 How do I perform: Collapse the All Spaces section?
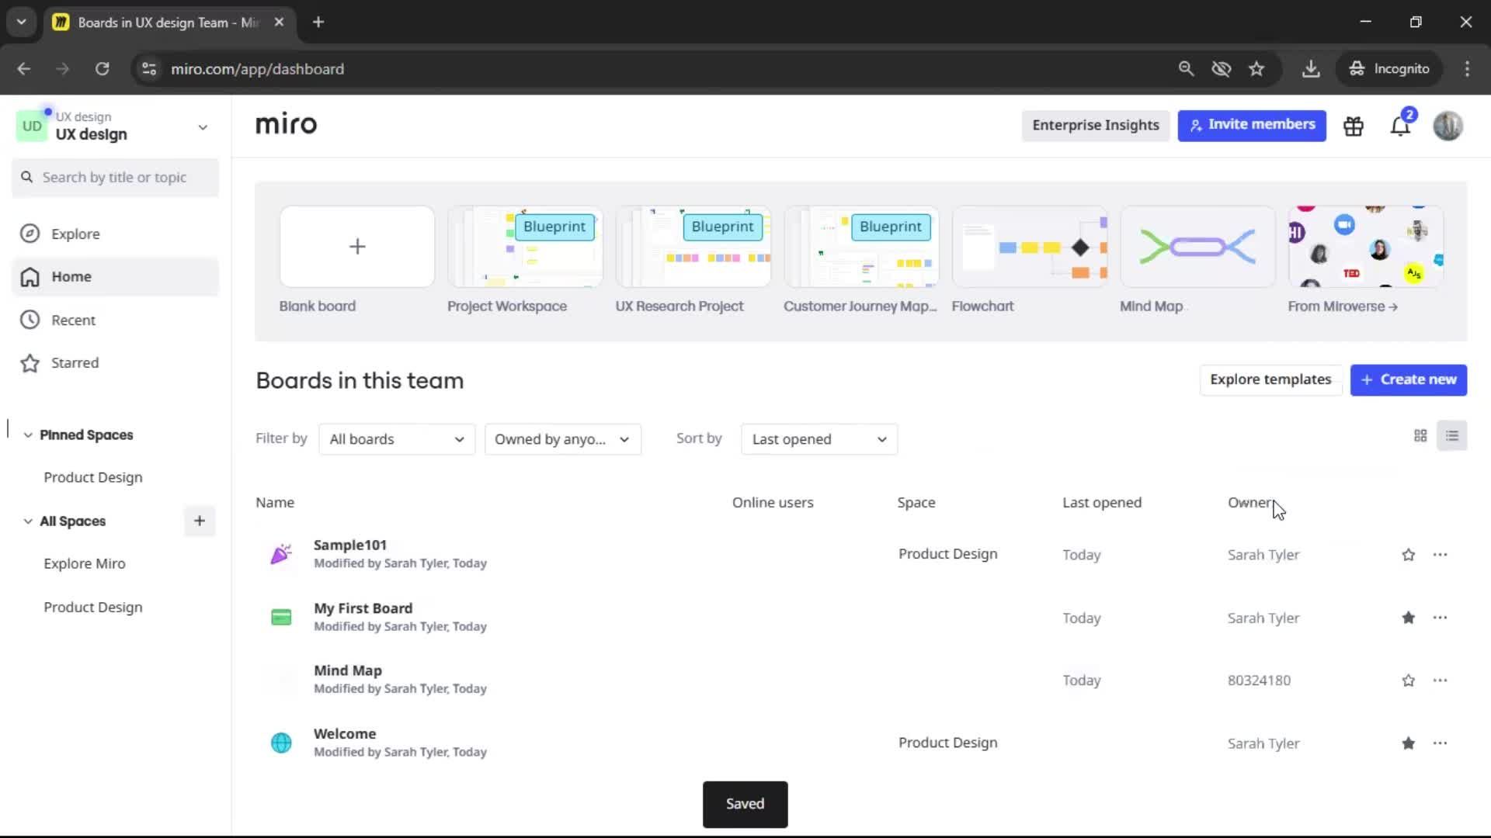coord(28,521)
